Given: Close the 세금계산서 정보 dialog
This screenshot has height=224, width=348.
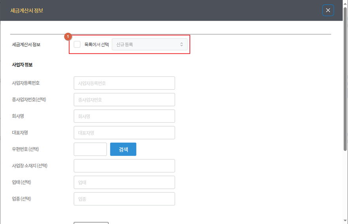Looking at the screenshot, I should click(328, 10).
